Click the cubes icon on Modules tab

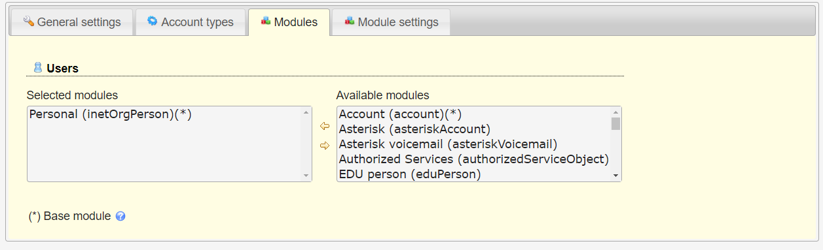tap(266, 22)
